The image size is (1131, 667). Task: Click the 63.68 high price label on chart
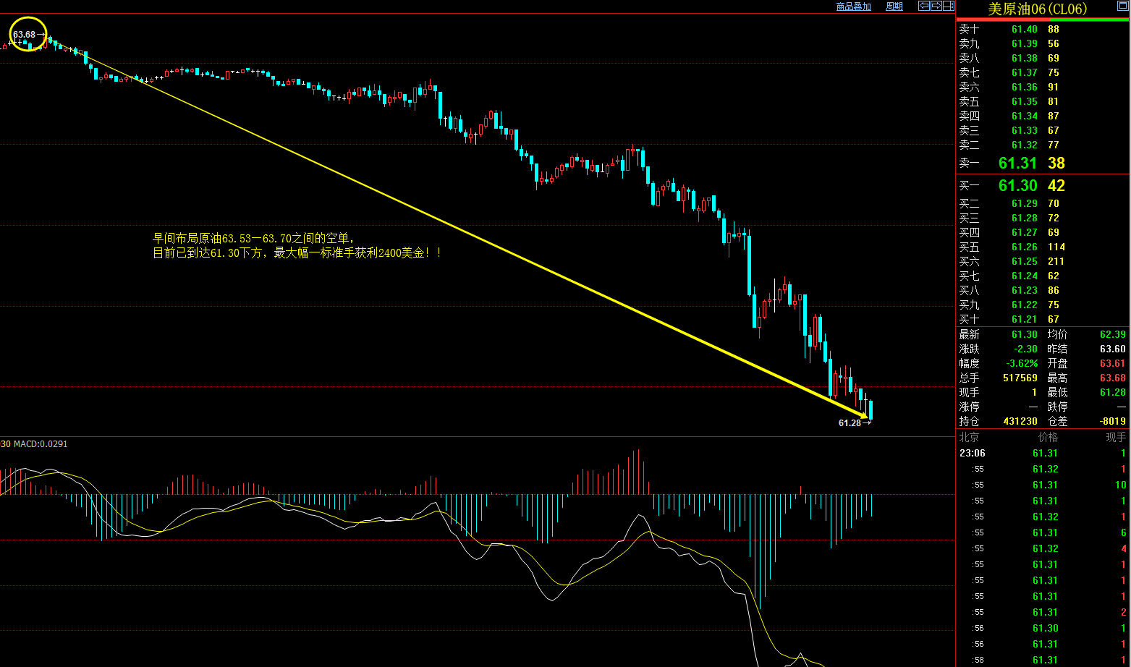24,35
